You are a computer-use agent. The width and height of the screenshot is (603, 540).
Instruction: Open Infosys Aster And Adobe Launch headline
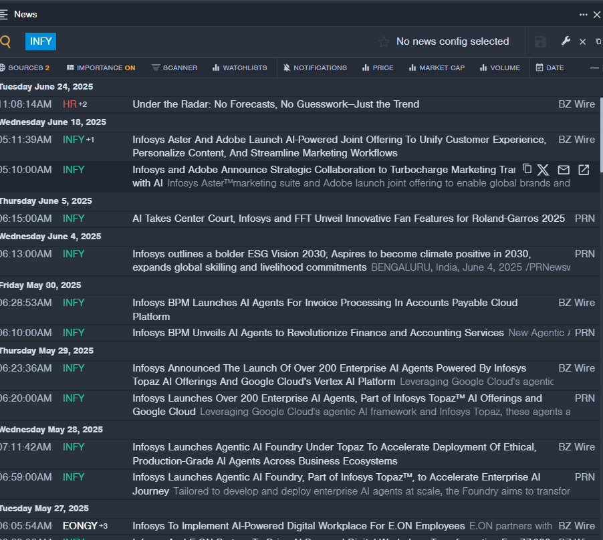(339, 146)
